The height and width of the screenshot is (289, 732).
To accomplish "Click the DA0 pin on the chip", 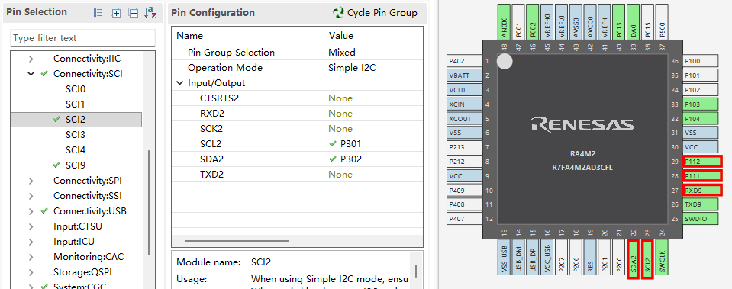I will click(x=633, y=21).
